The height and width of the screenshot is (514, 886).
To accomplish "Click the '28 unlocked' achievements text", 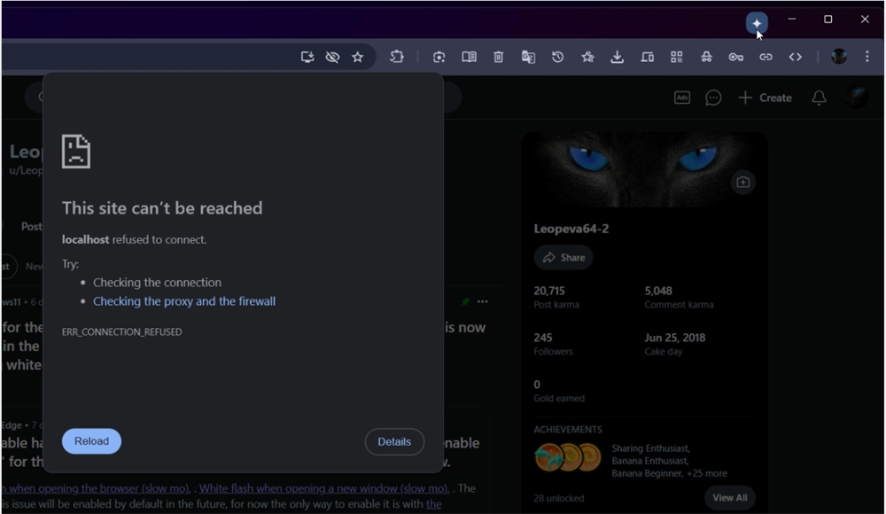I will click(x=559, y=498).
